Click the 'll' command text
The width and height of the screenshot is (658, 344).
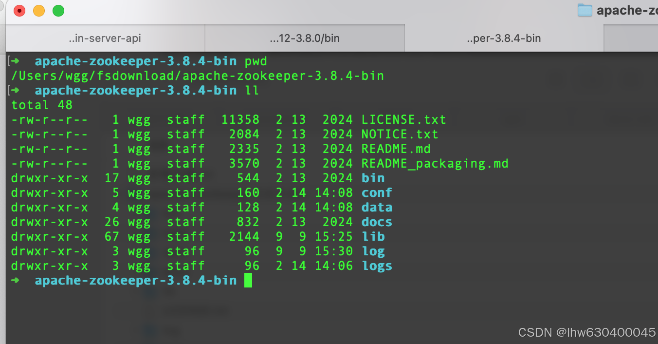tap(252, 91)
